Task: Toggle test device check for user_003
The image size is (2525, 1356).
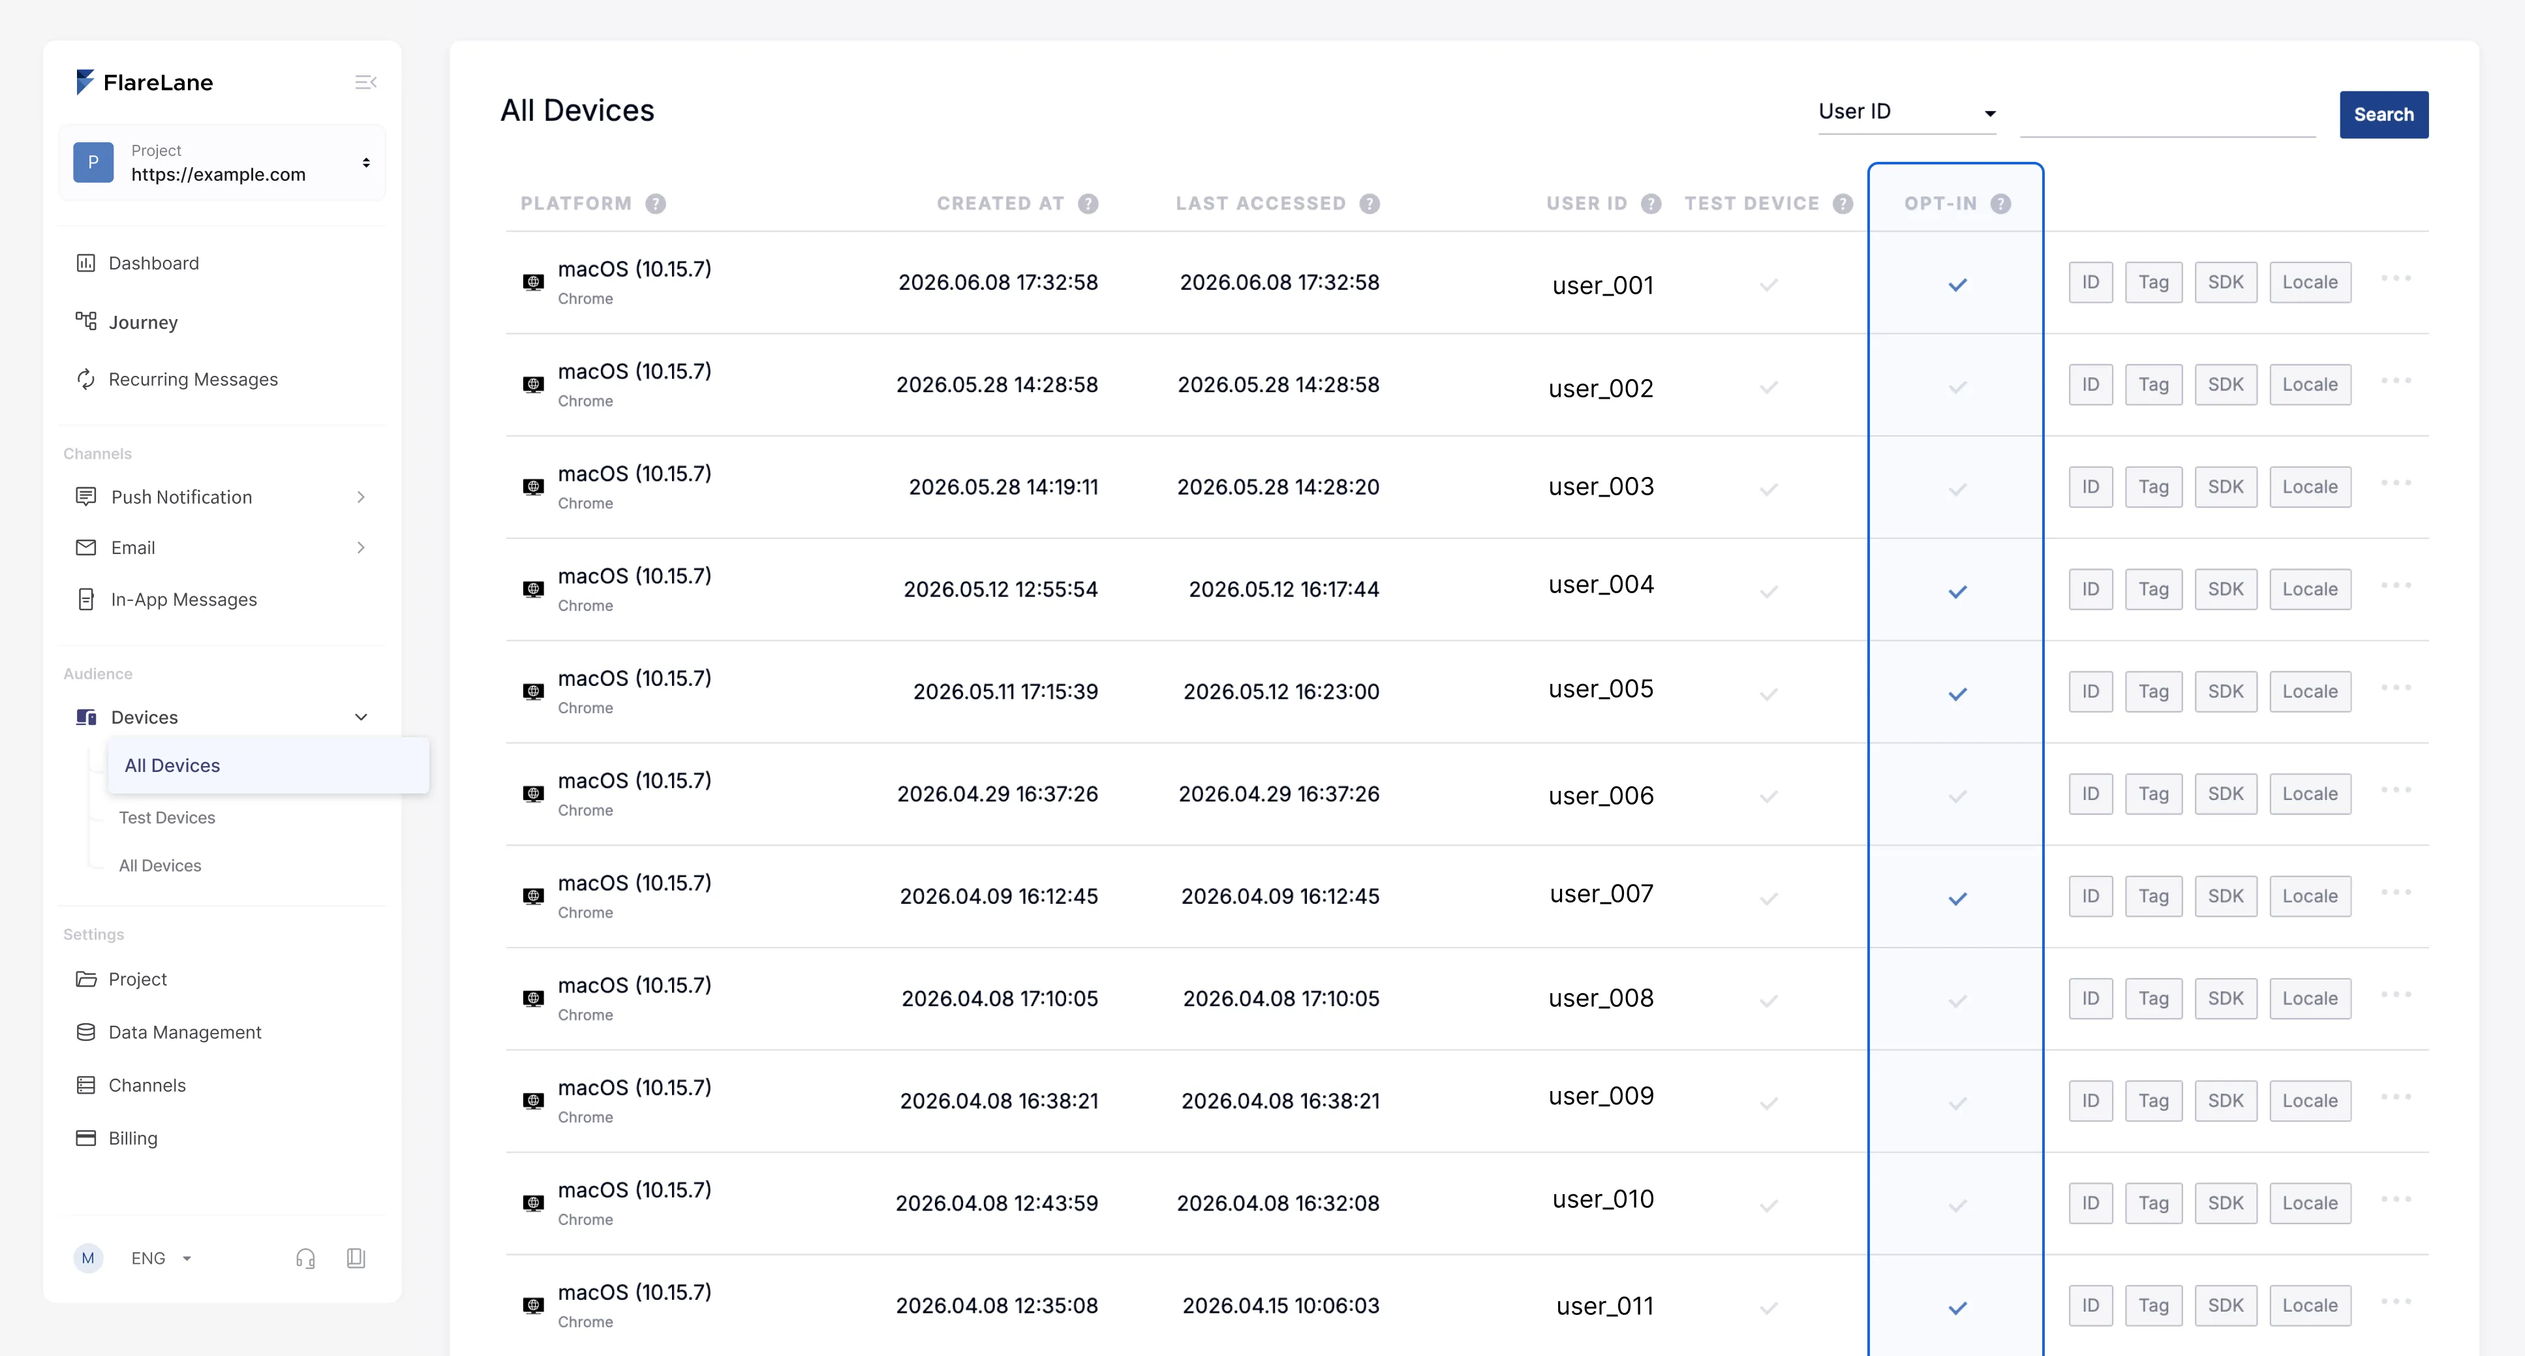Action: 1768,490
